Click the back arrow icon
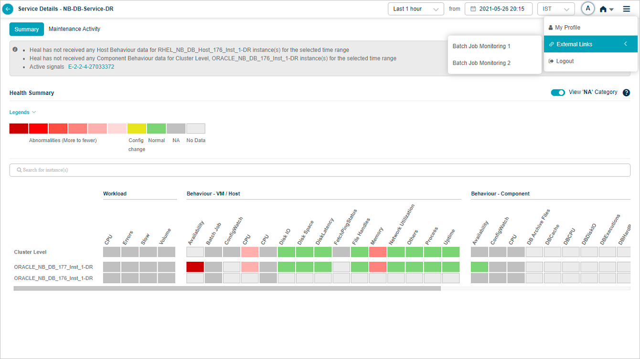Screen dimensions: 640x359 [8, 9]
